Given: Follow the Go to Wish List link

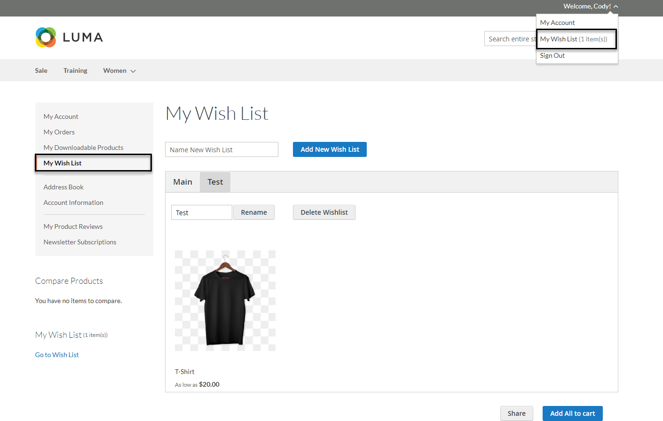Looking at the screenshot, I should pos(57,355).
